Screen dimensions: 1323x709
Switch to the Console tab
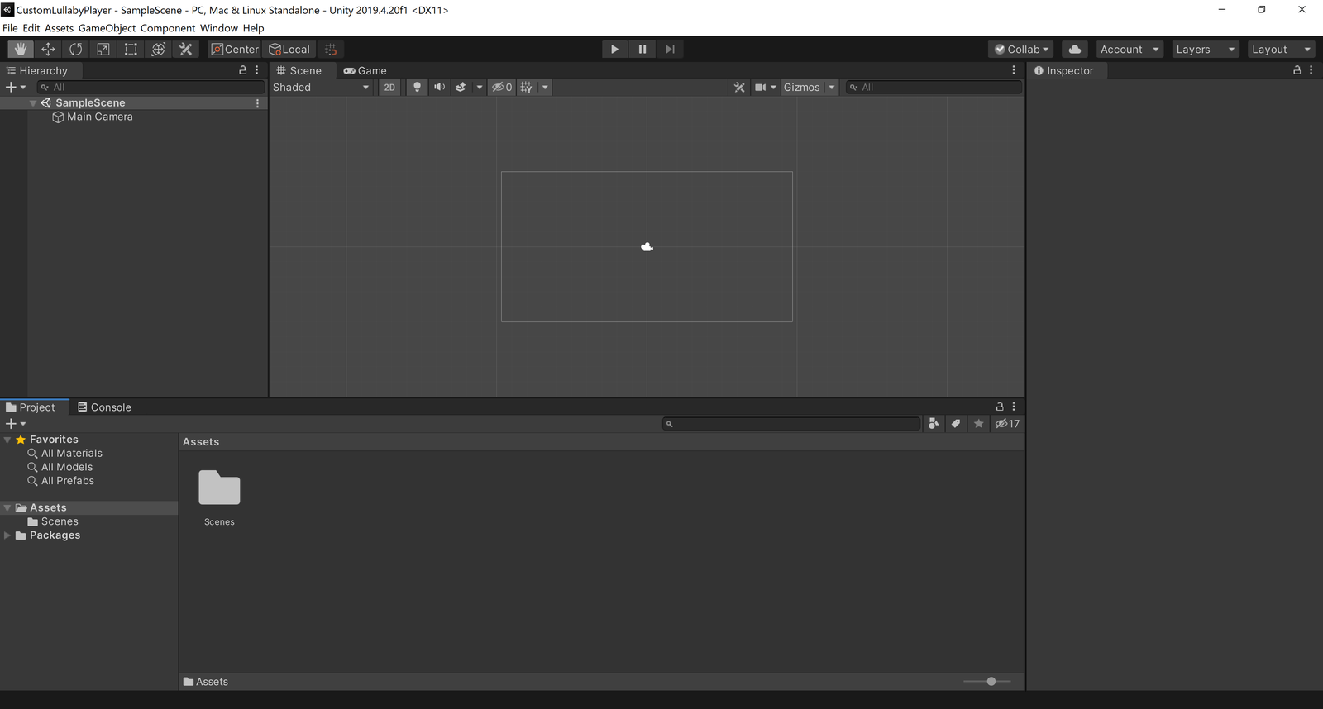point(104,407)
